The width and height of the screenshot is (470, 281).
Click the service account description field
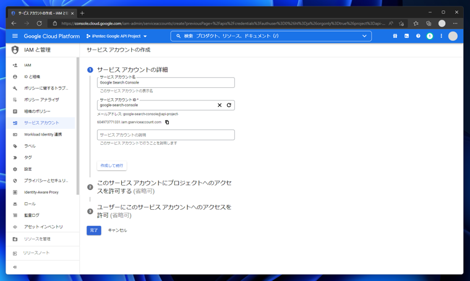click(x=166, y=135)
